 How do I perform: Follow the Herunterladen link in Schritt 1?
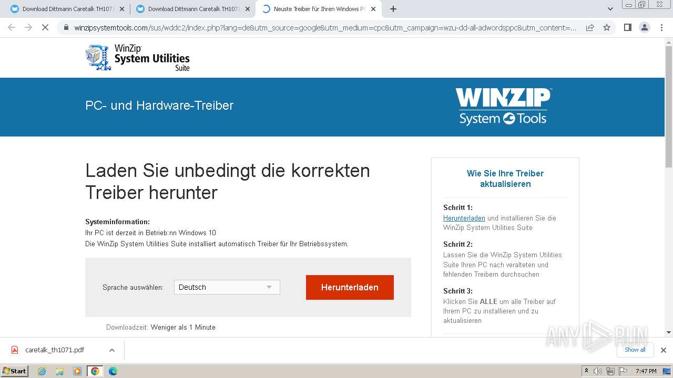pyautogui.click(x=464, y=218)
